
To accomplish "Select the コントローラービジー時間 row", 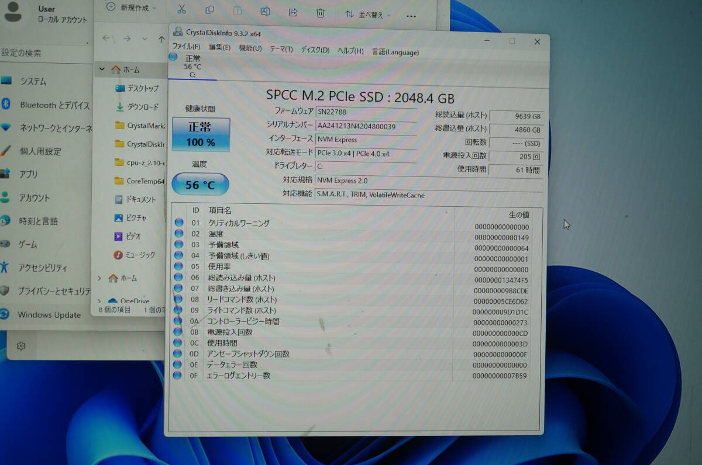I will pyautogui.click(x=351, y=322).
